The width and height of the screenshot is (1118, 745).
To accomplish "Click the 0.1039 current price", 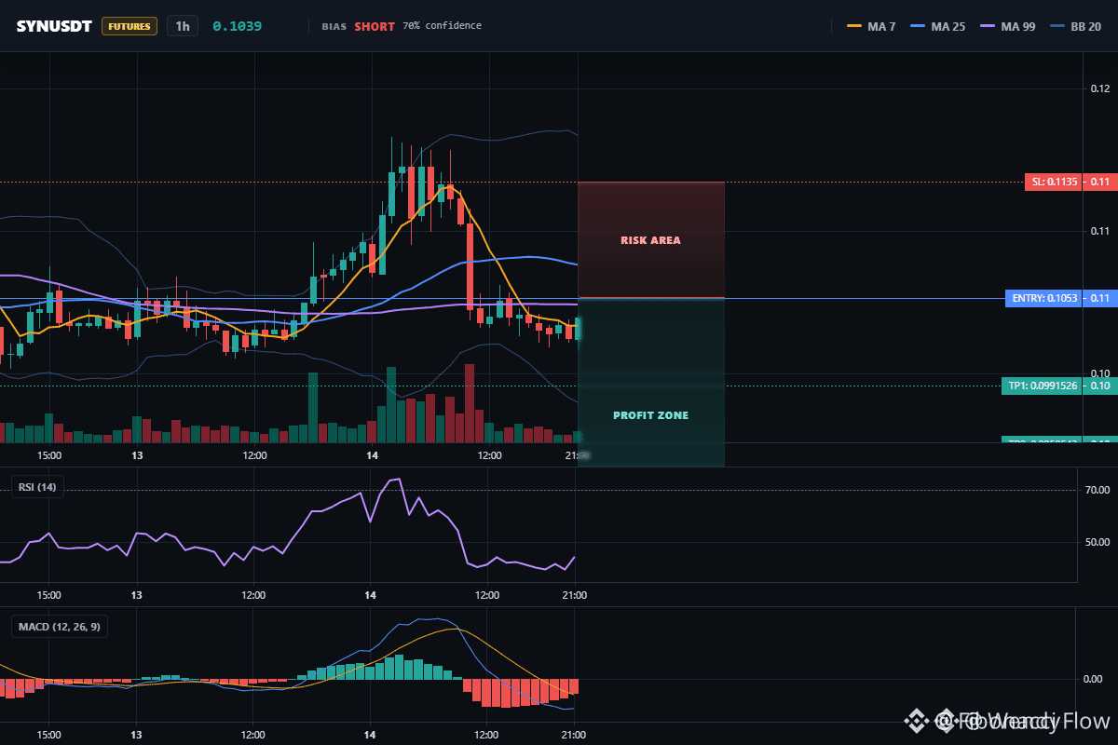I will click(x=237, y=26).
